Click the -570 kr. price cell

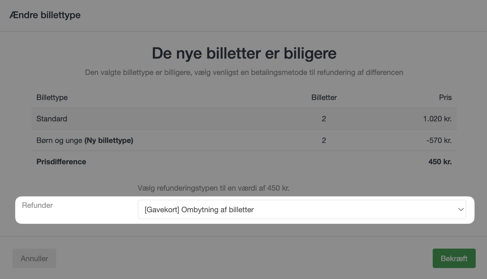[439, 140]
